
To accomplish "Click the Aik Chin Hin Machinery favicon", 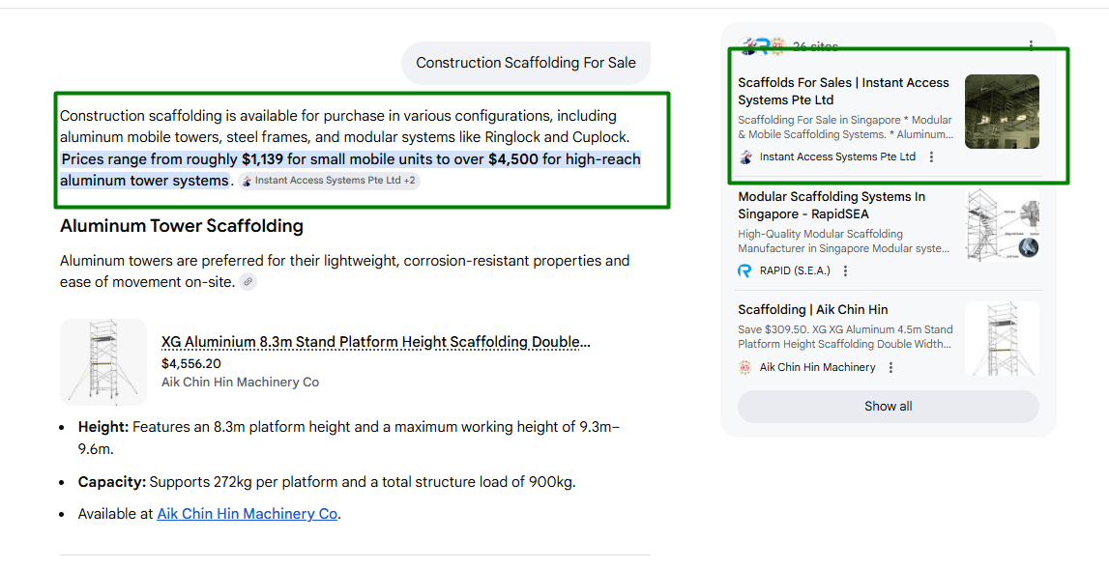I will (x=744, y=367).
